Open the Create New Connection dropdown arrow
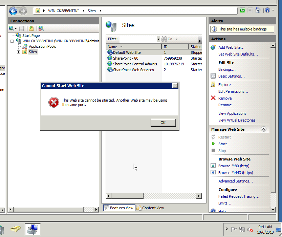The image size is (282, 237). [x=15, y=28]
